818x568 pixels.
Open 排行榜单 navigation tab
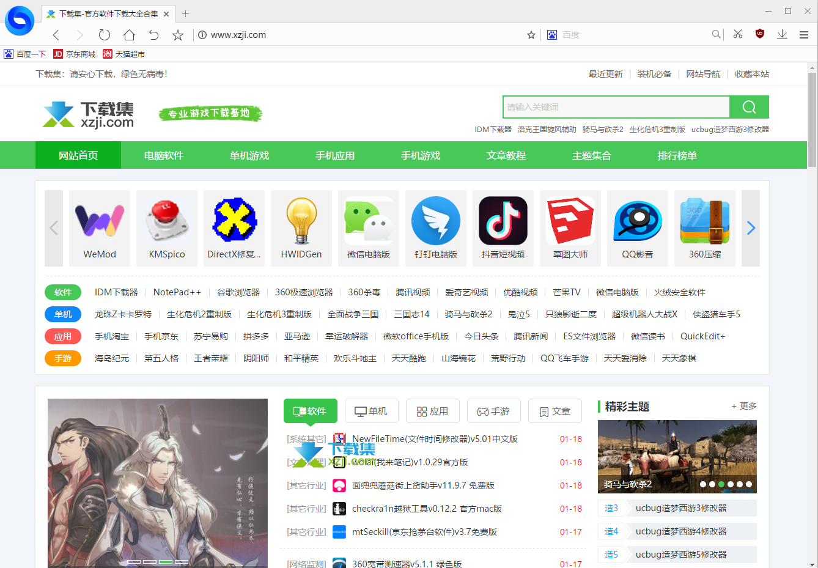tap(677, 155)
